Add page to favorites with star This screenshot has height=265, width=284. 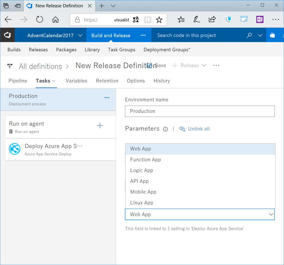[159, 20]
